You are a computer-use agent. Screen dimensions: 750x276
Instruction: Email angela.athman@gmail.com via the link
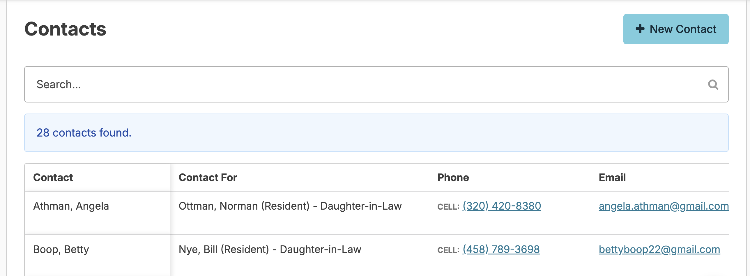[x=663, y=206]
